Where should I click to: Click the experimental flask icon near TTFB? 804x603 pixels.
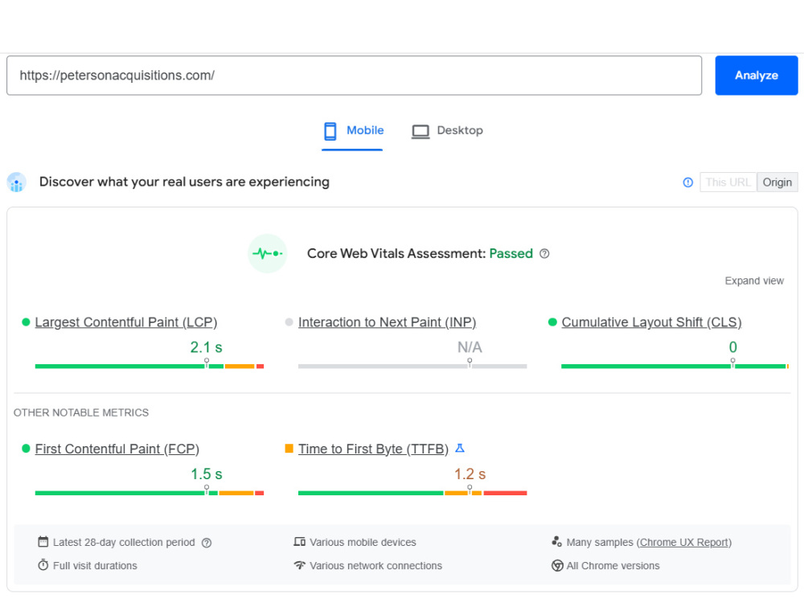[460, 448]
